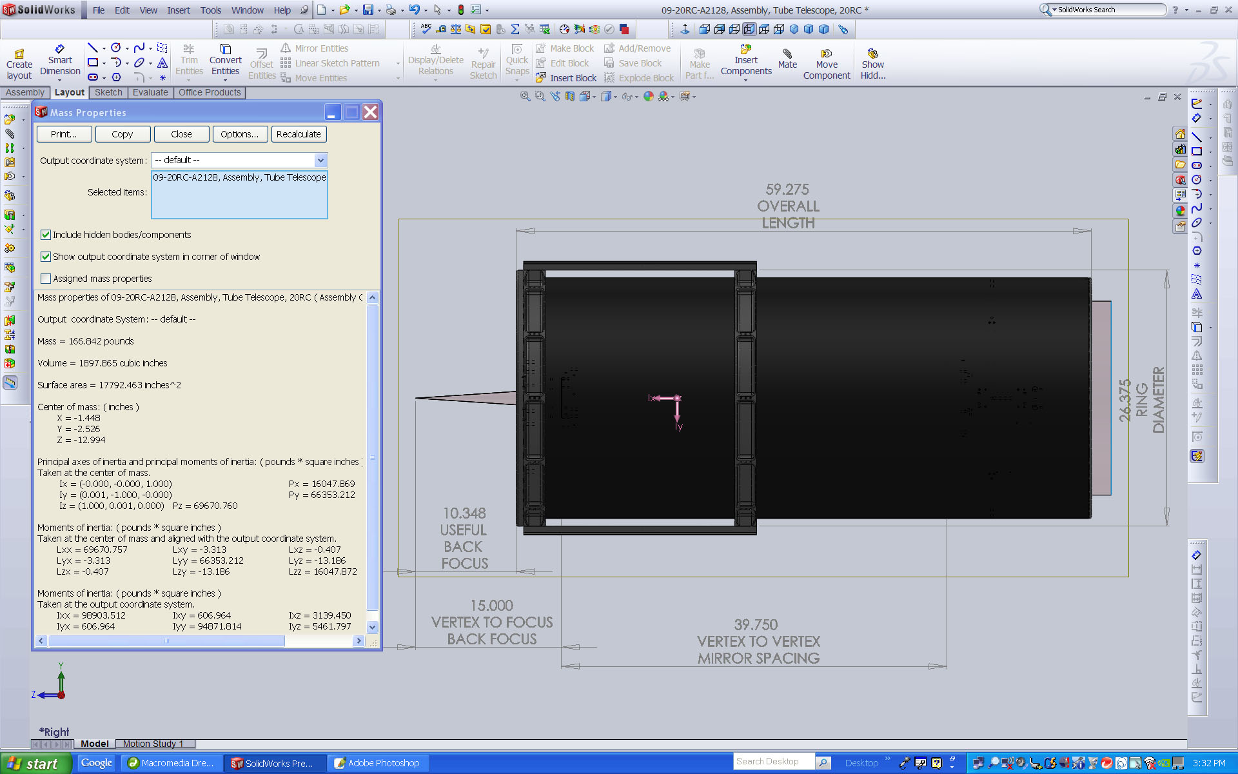Expand the Convert Entities dropdown arrow
1238x774 pixels.
[x=225, y=81]
